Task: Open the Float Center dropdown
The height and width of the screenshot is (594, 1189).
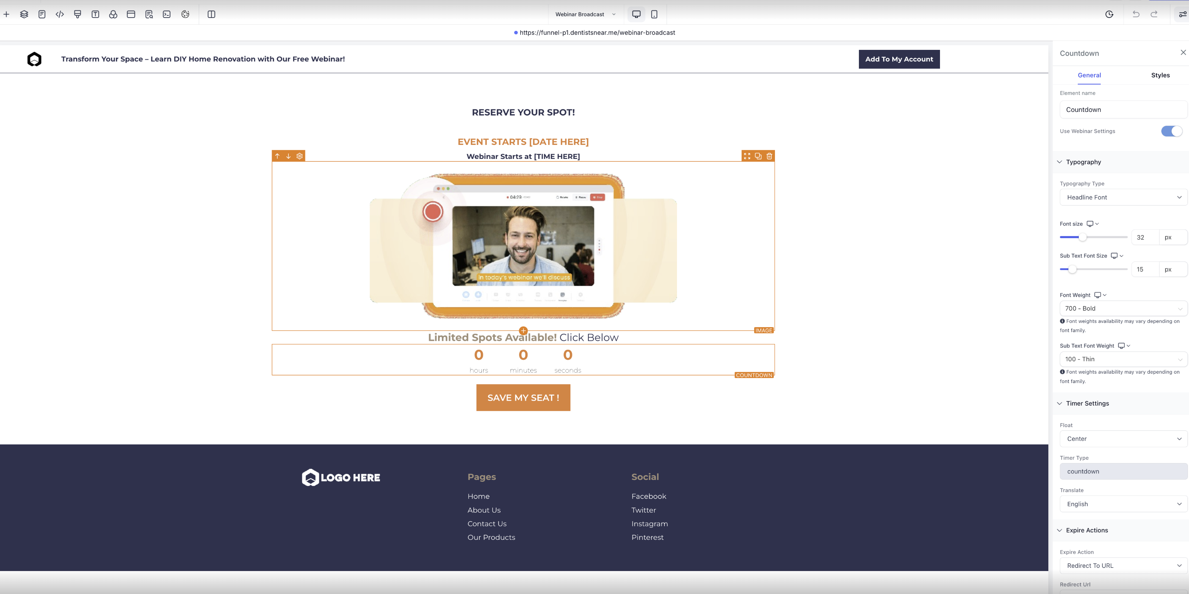Action: [x=1123, y=439]
